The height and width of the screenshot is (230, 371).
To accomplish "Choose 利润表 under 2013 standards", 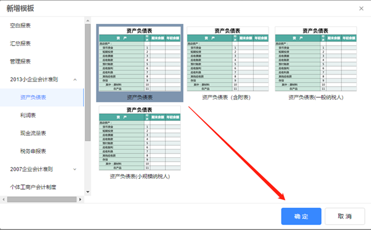I will 28,115.
